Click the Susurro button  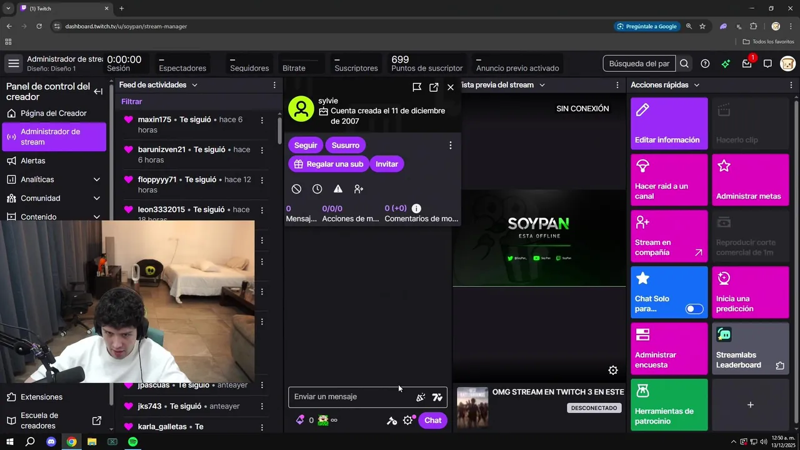coord(346,145)
